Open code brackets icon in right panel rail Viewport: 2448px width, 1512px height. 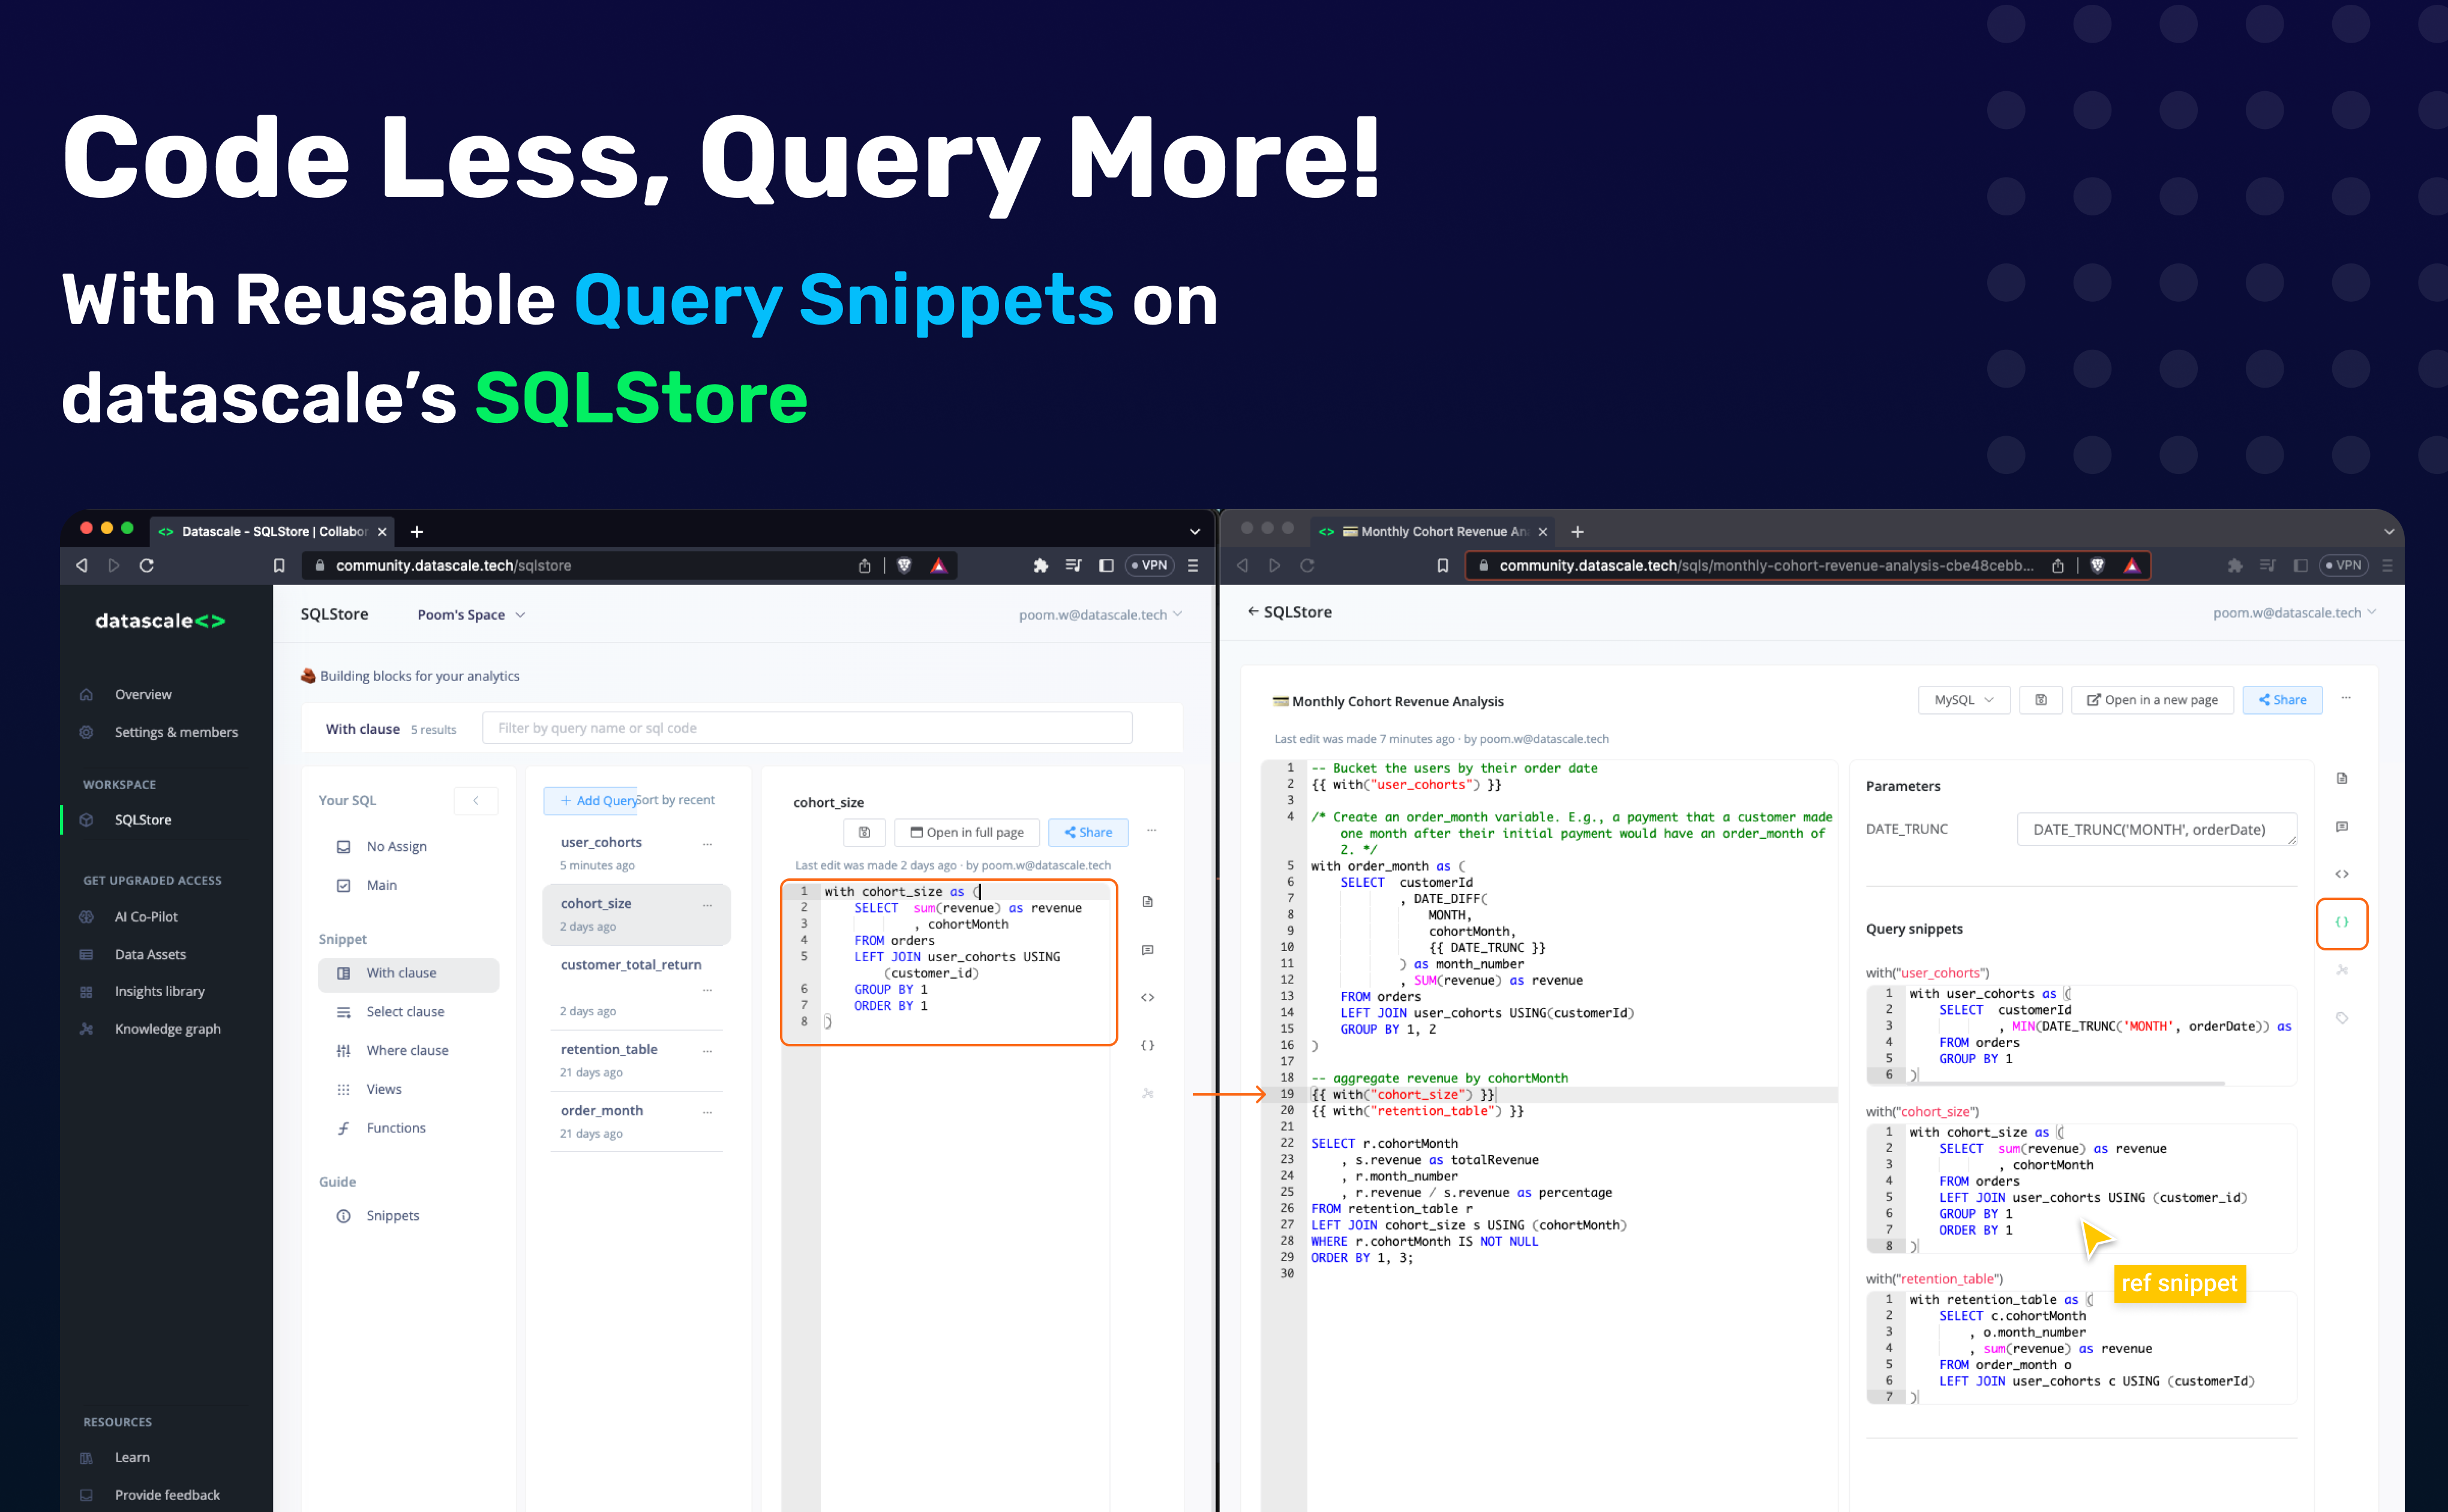coord(2342,875)
